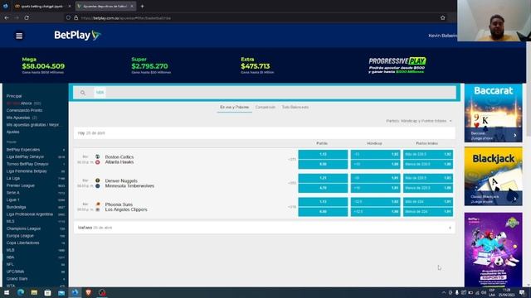Select Champions League in the sidebar
The image size is (531, 298).
[x=23, y=228]
